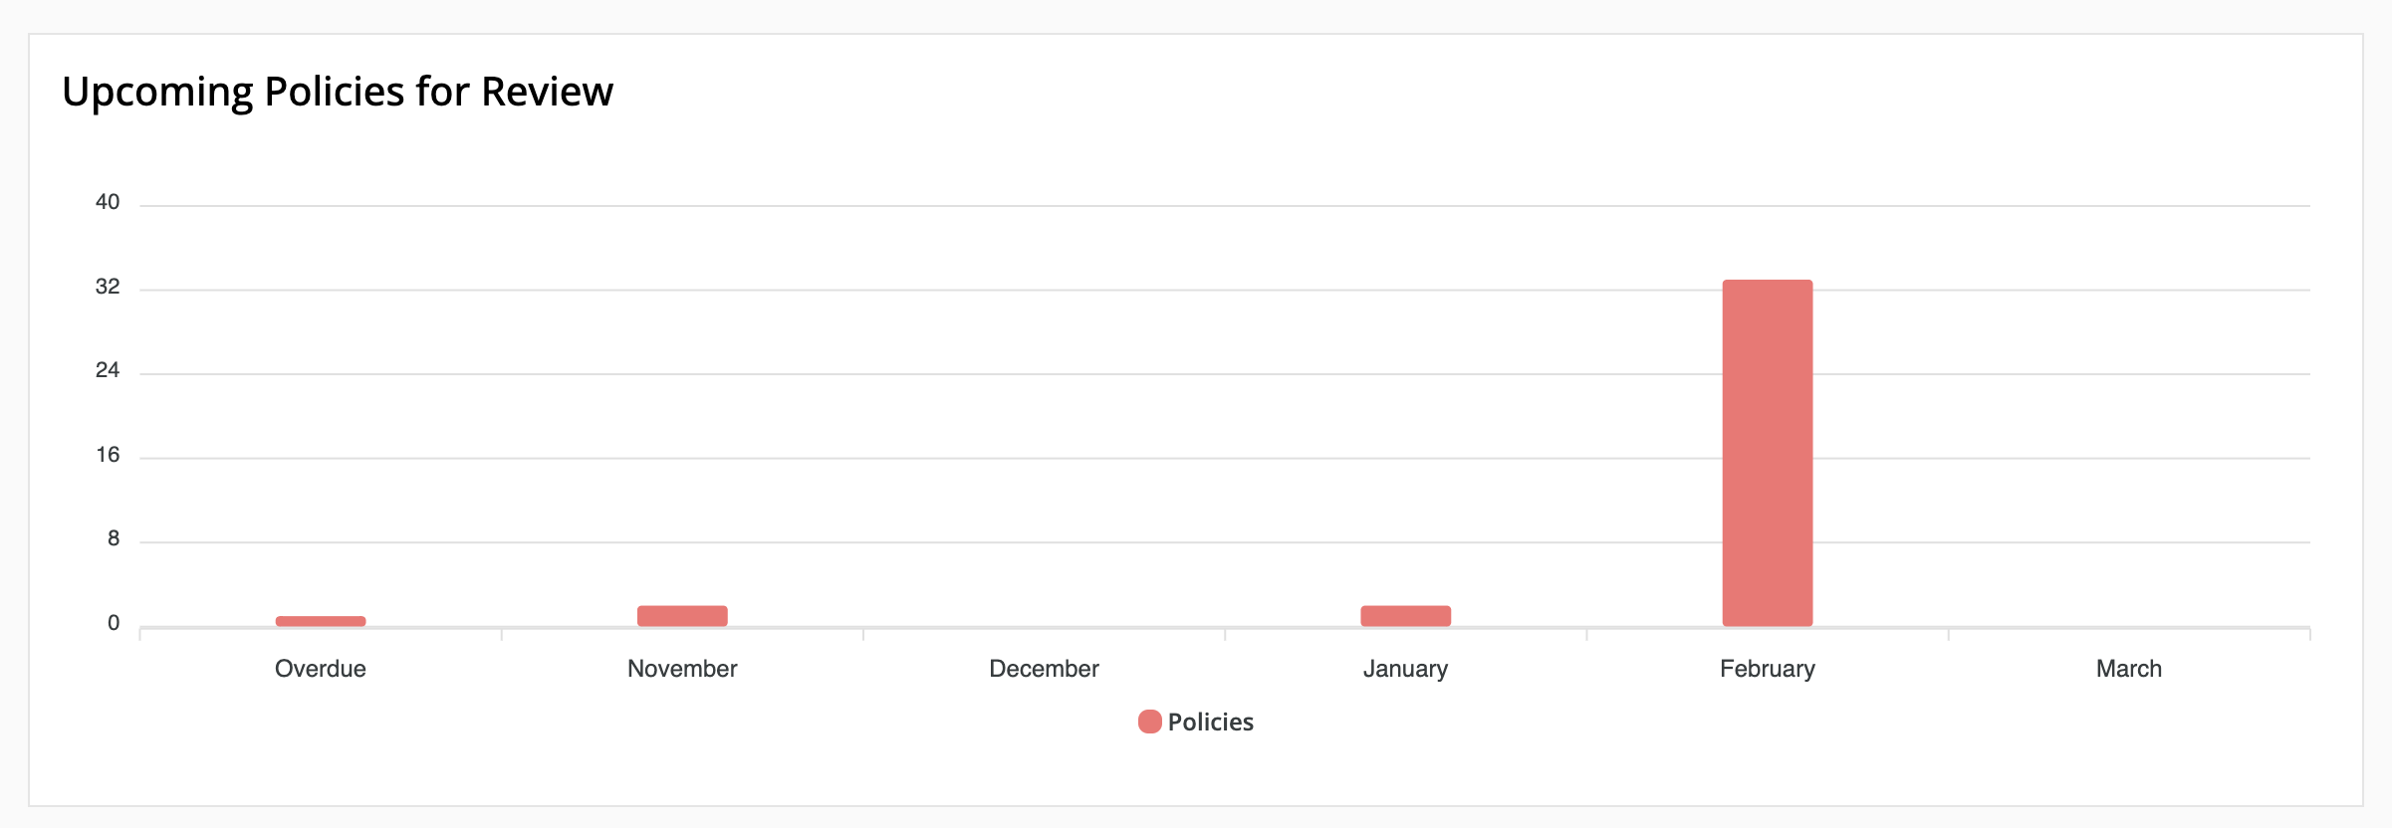Click the February x-axis label

(1767, 669)
